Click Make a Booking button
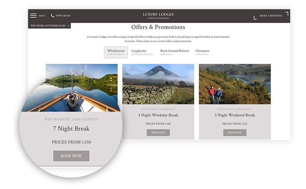 pyautogui.click(x=271, y=16)
